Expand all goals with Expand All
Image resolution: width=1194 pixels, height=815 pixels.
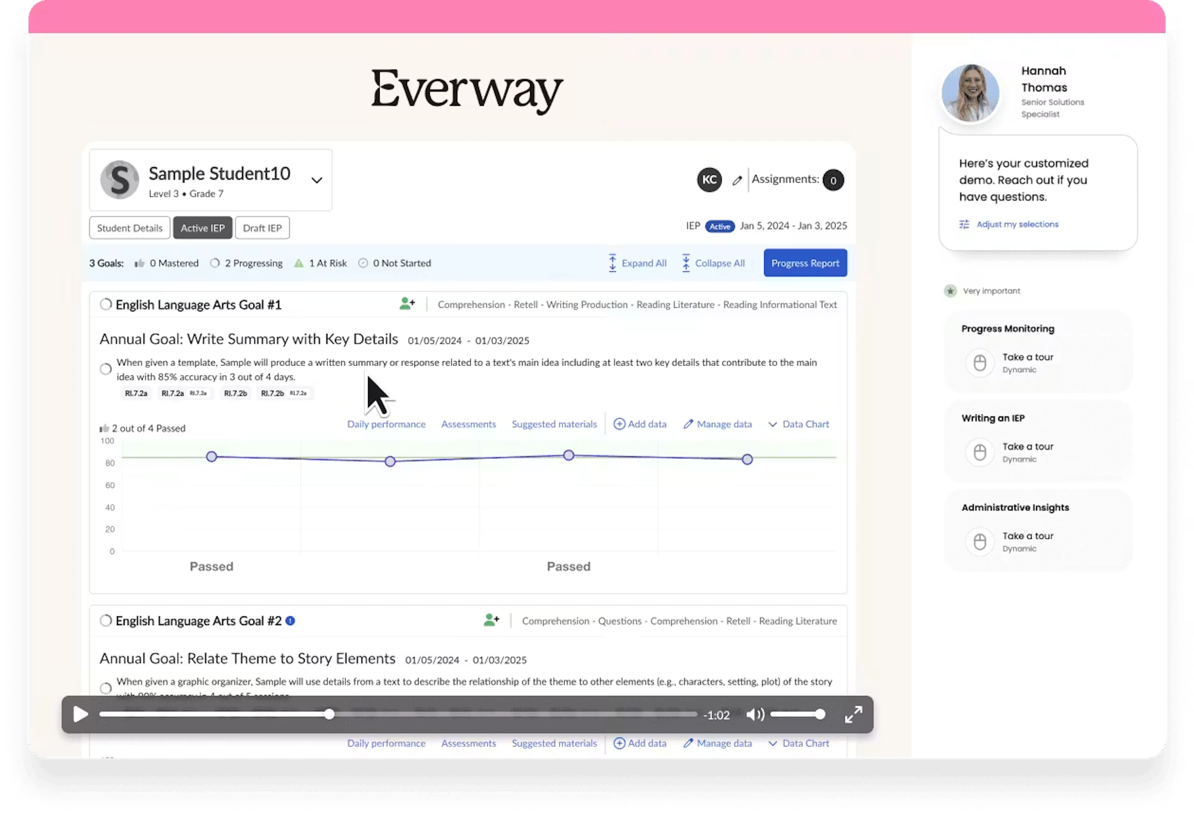pos(637,263)
